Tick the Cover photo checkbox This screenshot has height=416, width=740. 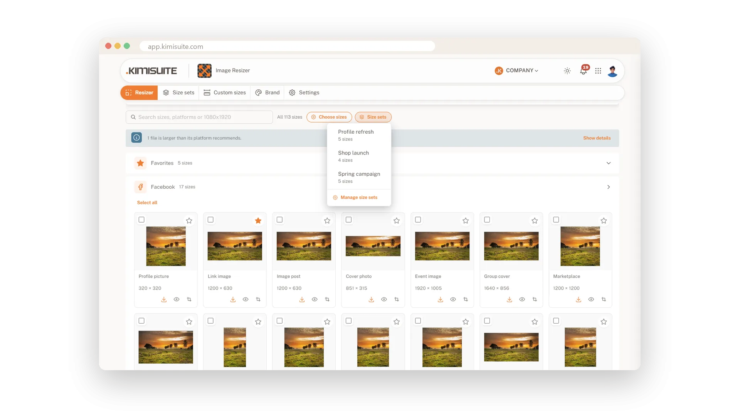(x=348, y=220)
